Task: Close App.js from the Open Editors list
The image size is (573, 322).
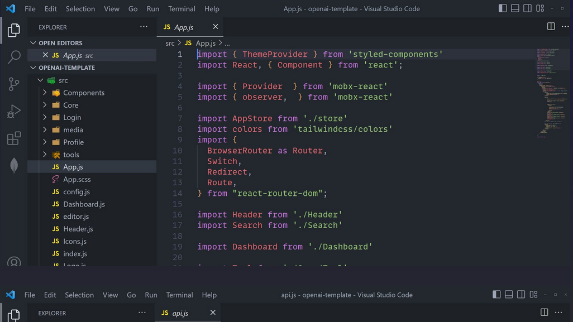Action: coord(45,55)
